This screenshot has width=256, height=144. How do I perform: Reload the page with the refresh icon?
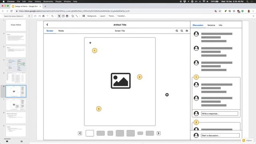click(12, 11)
